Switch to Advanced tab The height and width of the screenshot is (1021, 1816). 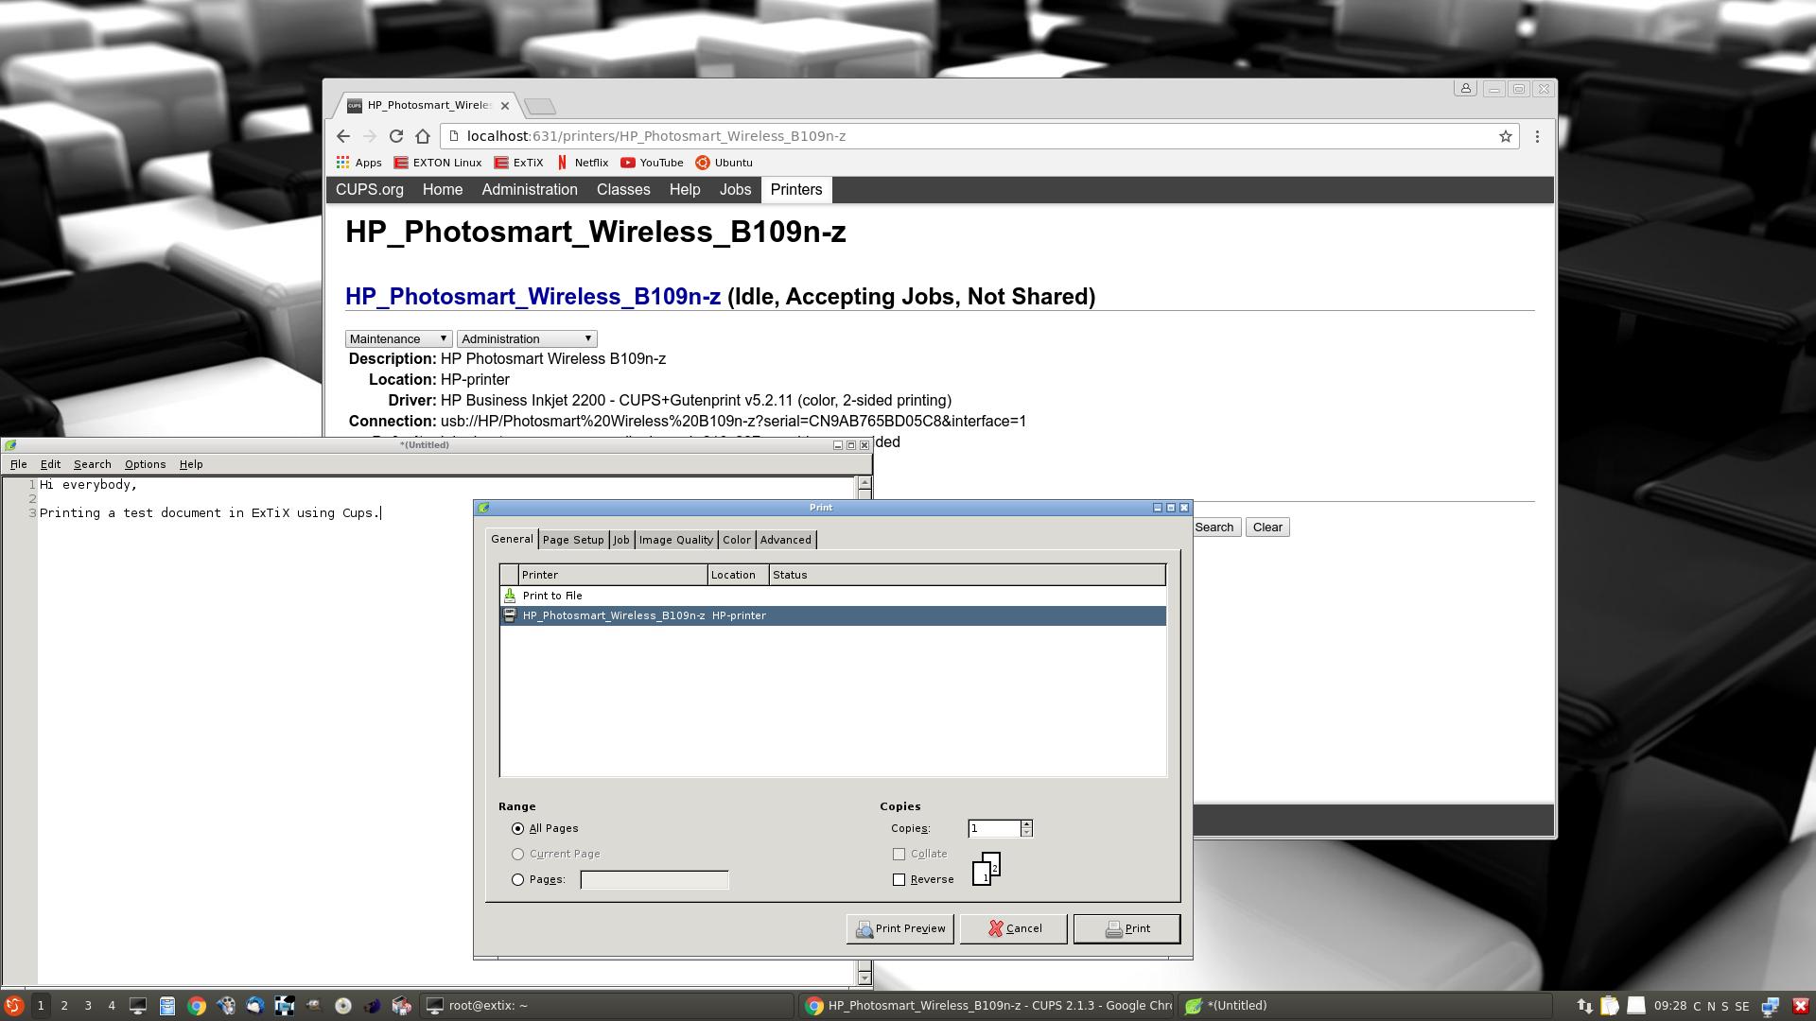pyautogui.click(x=786, y=540)
